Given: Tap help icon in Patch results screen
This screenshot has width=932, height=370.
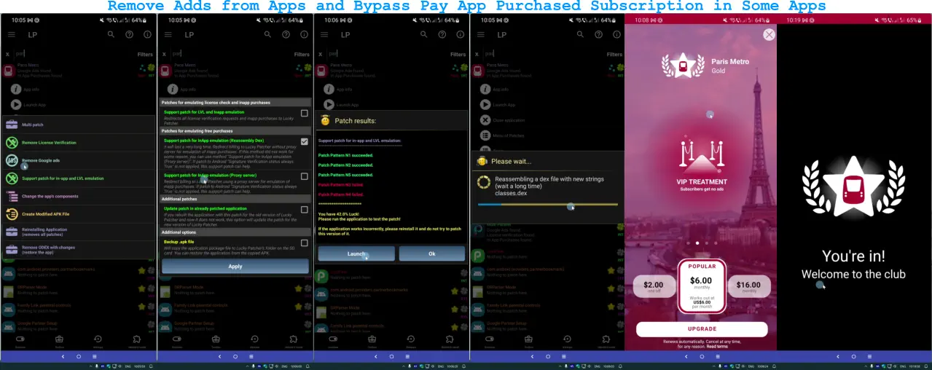Looking at the screenshot, I should point(442,34).
